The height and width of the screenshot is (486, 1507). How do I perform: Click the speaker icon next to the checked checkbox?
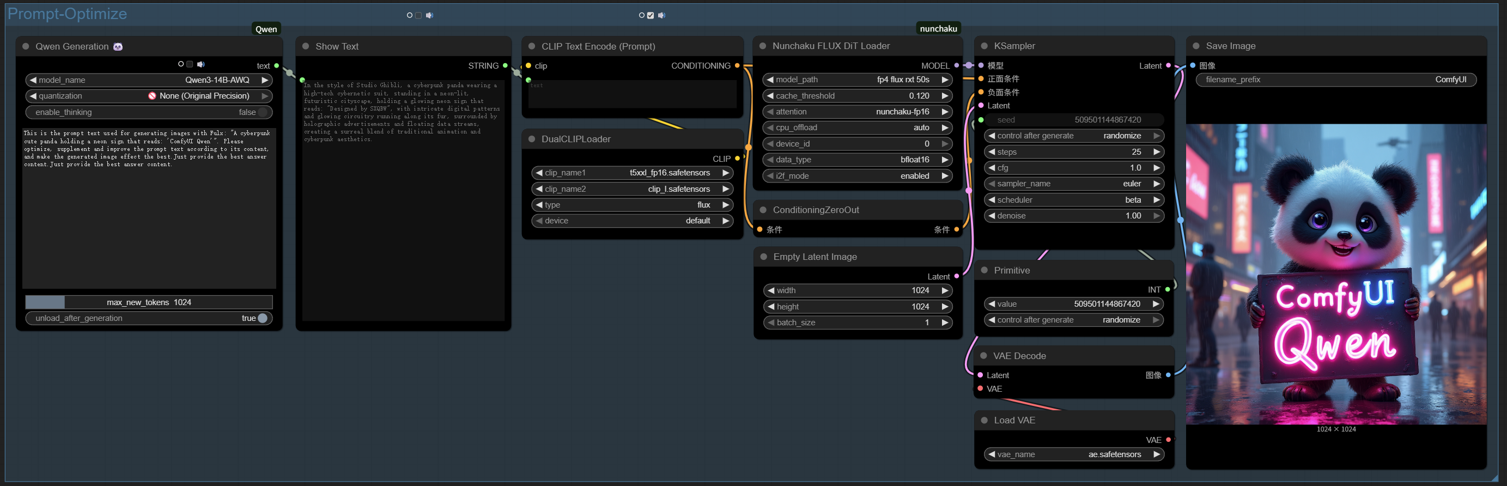tap(661, 15)
